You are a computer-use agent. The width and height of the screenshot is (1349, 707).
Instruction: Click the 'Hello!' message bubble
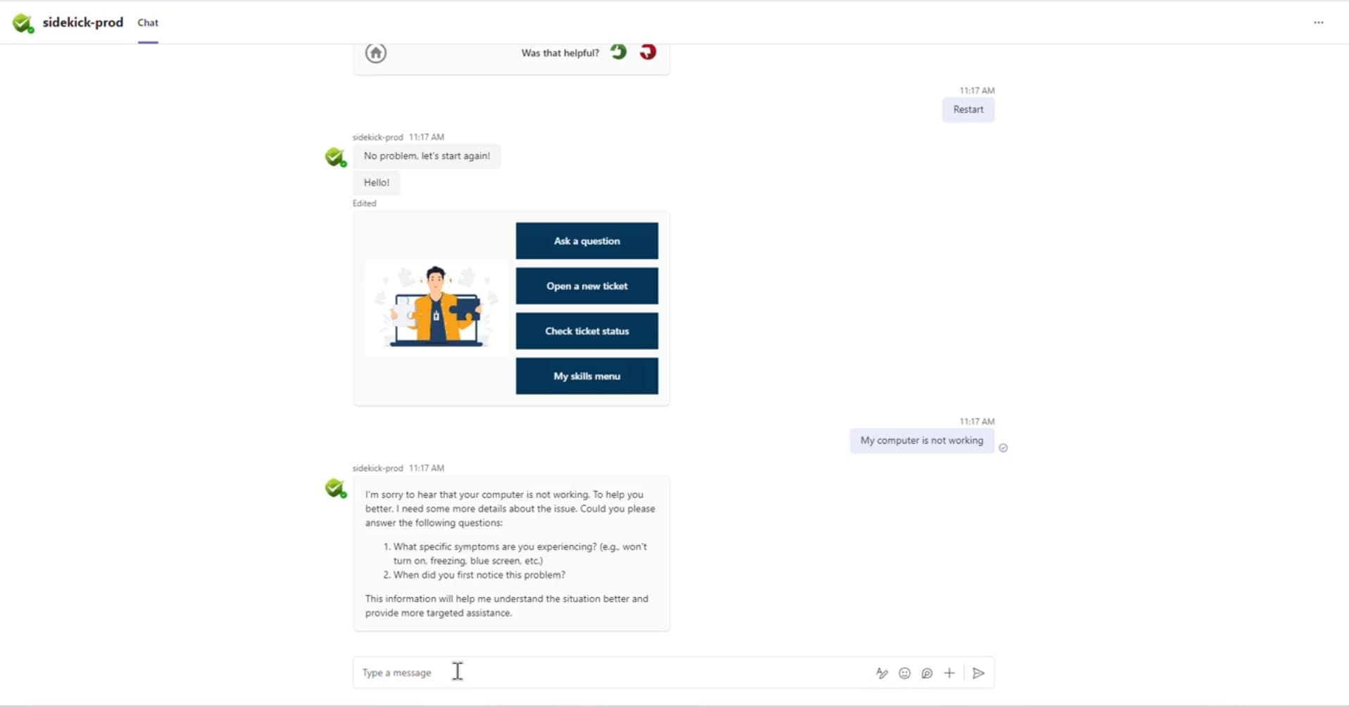[377, 183]
